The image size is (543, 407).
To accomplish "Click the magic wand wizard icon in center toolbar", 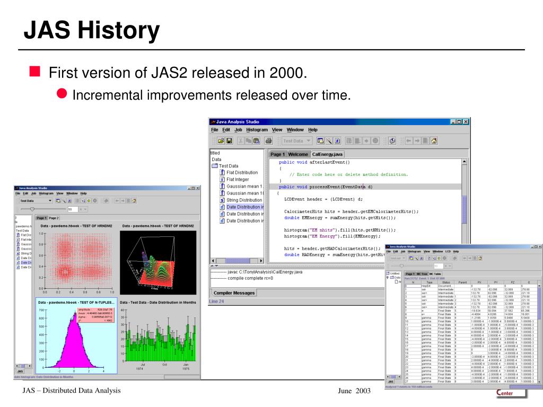I will (329, 141).
